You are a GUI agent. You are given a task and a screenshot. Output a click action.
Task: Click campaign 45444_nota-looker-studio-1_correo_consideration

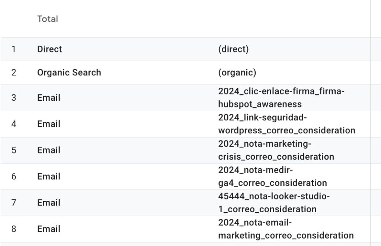[x=274, y=203]
